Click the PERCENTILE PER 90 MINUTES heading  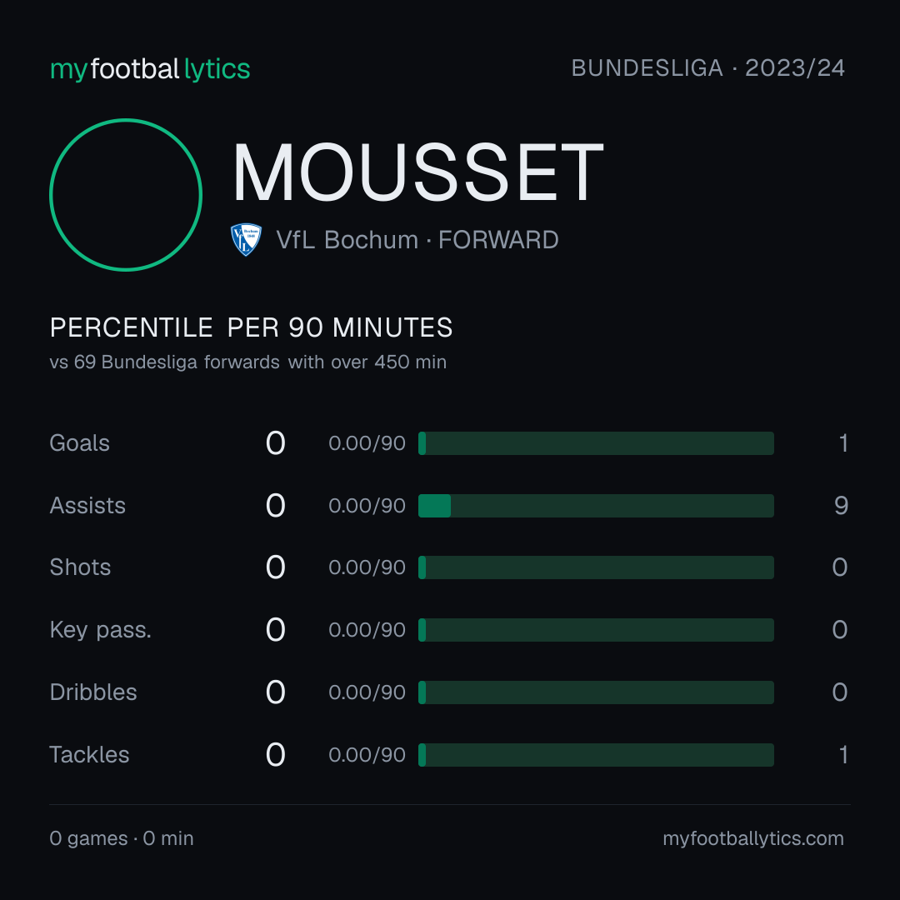tap(252, 327)
